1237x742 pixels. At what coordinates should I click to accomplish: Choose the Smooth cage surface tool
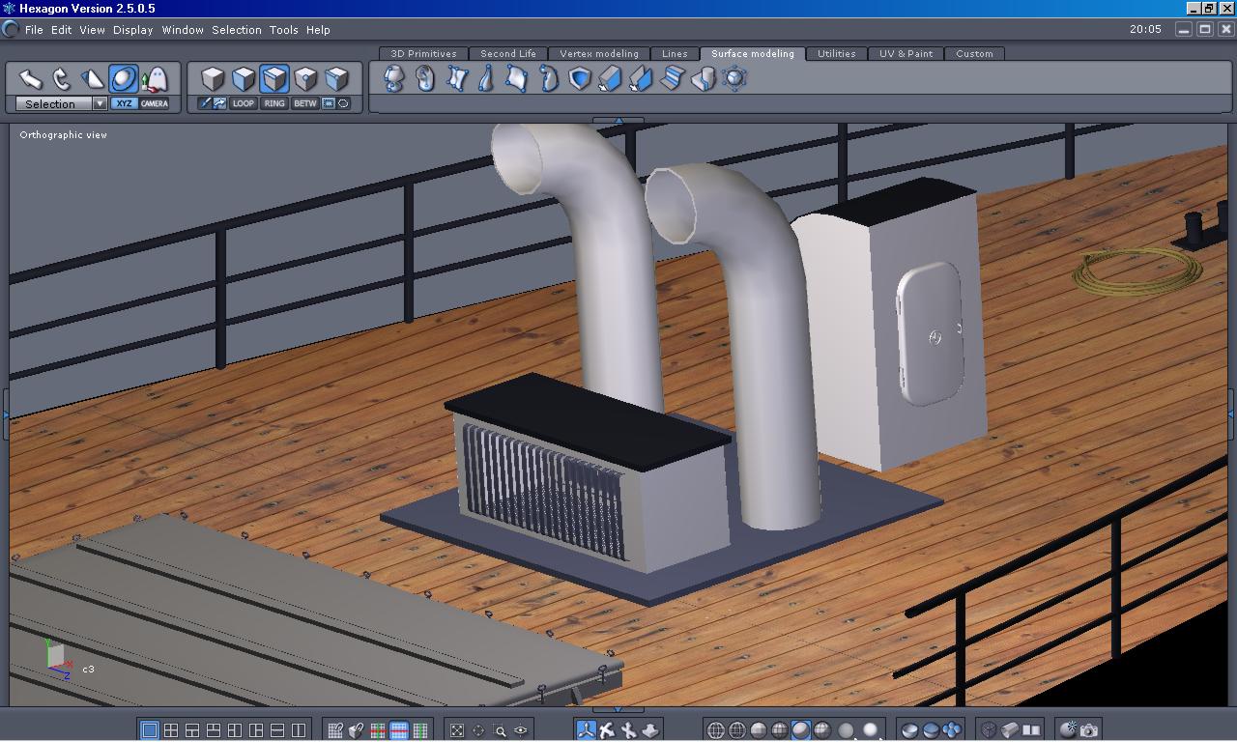coord(734,78)
